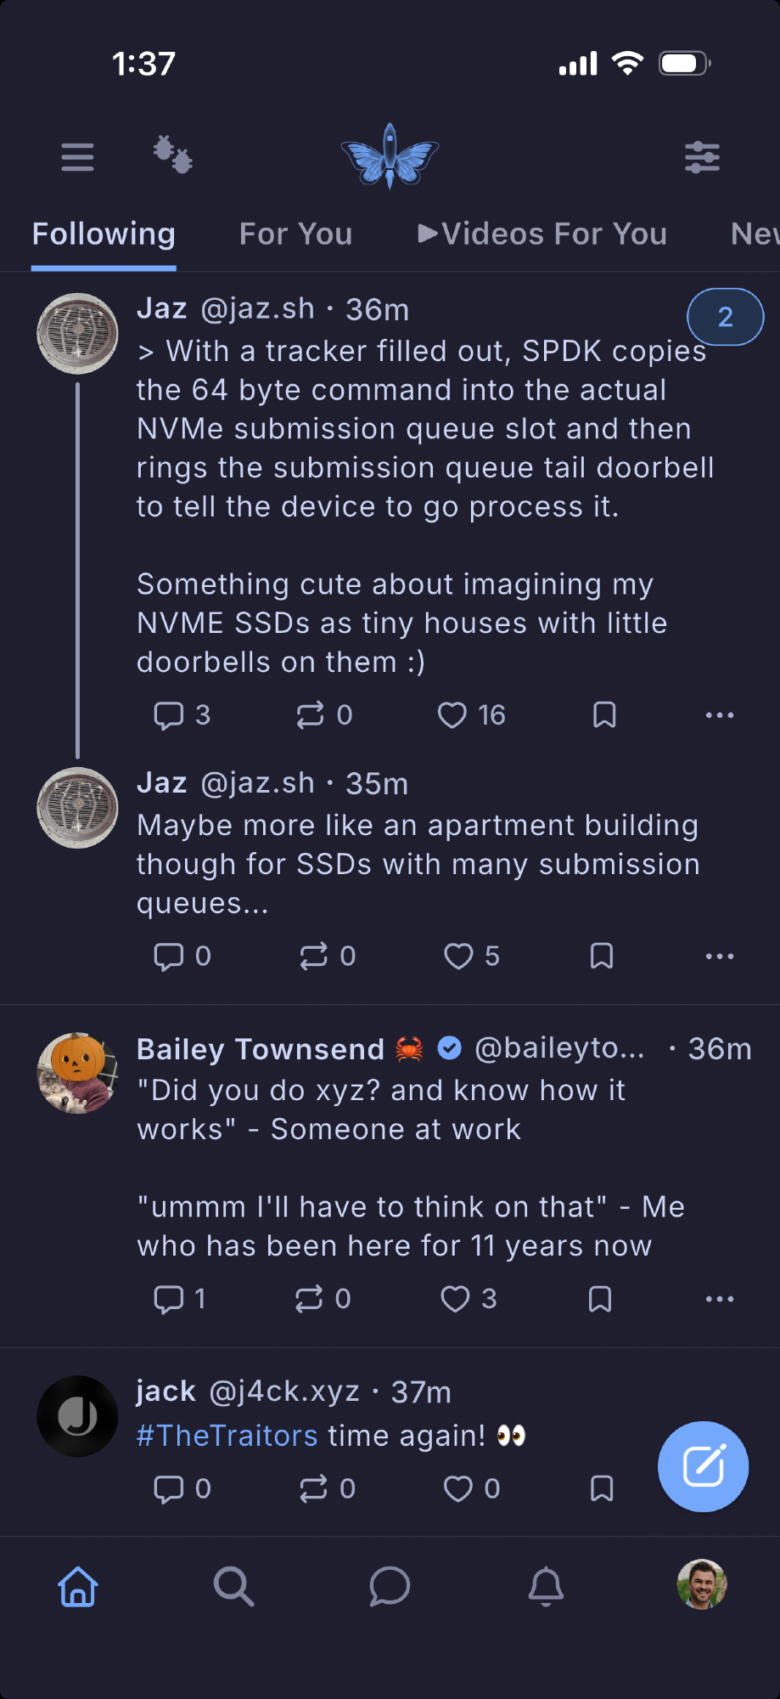Switch to Videos For You feed
The width and height of the screenshot is (780, 1699).
(542, 234)
